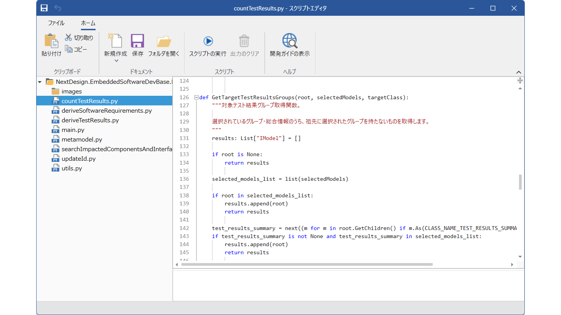561x315 pixels.
Task: Click the editor split handle above scrollbar
Action: (x=520, y=80)
